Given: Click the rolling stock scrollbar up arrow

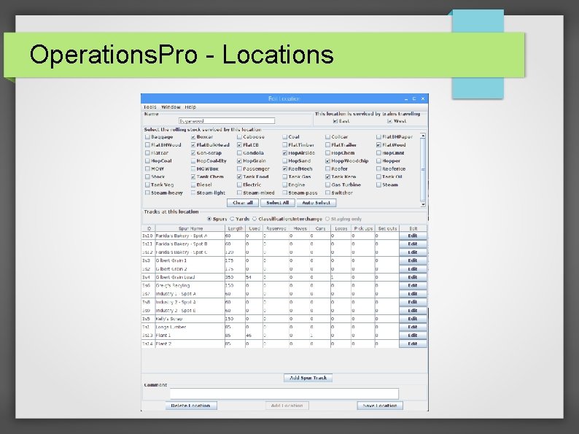Looking at the screenshot, I should point(423,136).
